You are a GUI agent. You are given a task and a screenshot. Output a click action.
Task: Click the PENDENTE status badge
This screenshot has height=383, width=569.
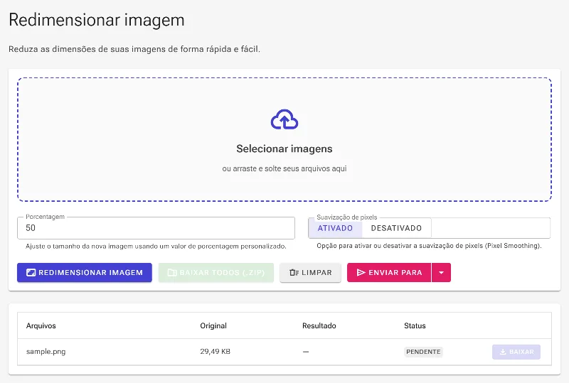423,352
